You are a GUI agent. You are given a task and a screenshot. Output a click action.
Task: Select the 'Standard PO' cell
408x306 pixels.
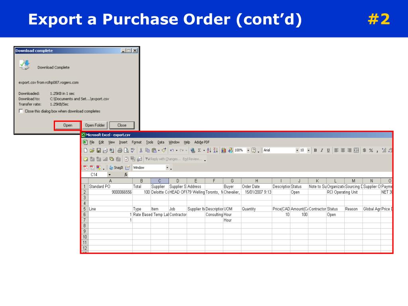110,186
